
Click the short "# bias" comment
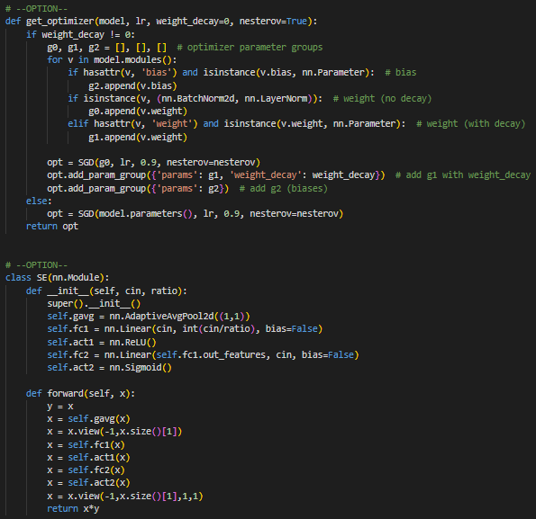401,72
